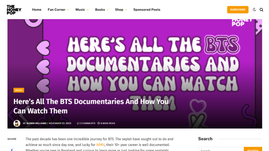
Task: Open author link Jazmin Williams
Action: pos(36,123)
